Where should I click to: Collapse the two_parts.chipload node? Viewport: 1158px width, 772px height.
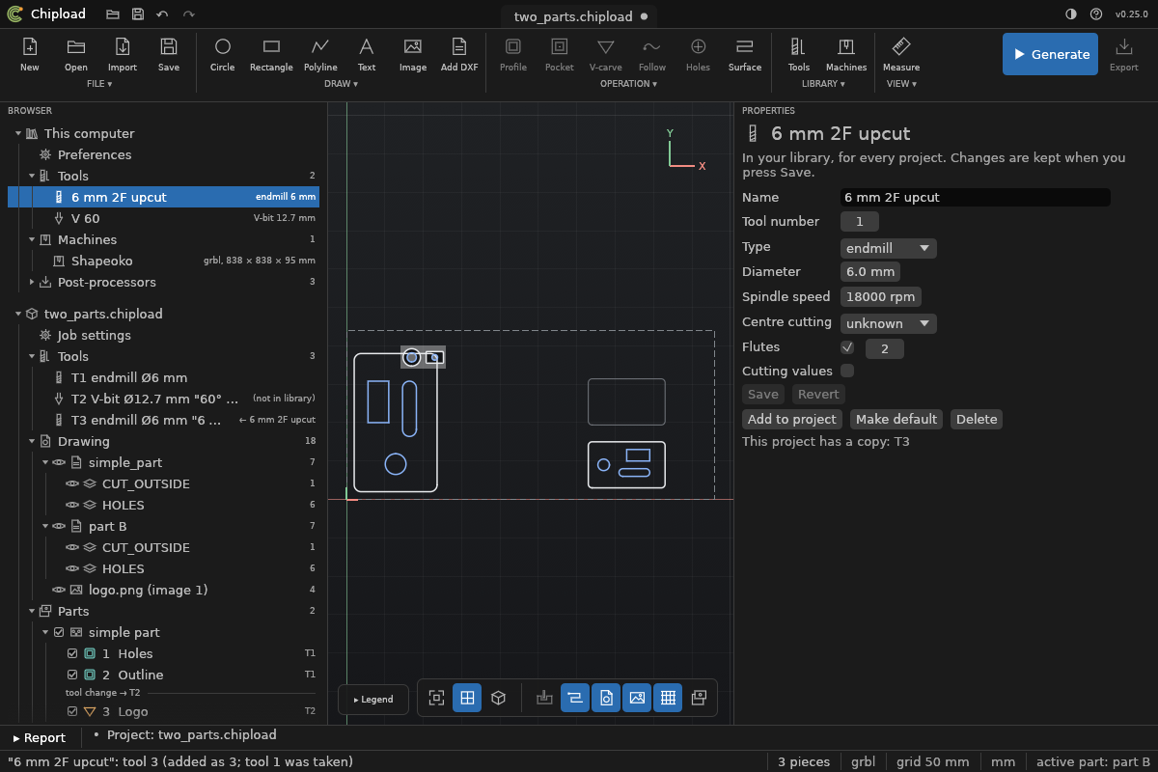[18, 314]
